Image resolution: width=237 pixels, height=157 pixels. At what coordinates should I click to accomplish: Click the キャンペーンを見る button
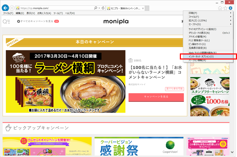[156, 97]
